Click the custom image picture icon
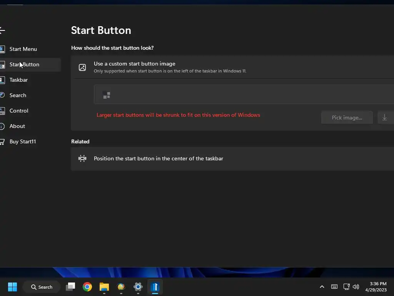This screenshot has width=394, height=296. tap(82, 67)
